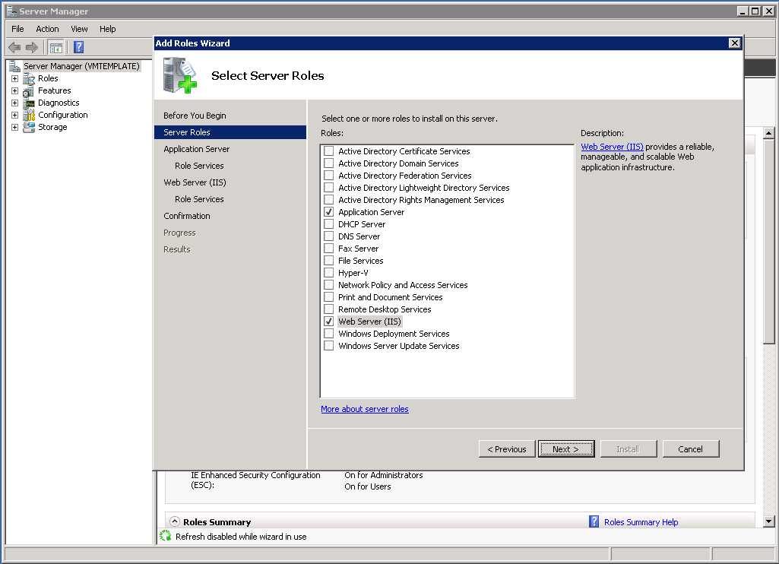Click the Roles tree node icon
This screenshot has width=779, height=564.
click(x=29, y=78)
